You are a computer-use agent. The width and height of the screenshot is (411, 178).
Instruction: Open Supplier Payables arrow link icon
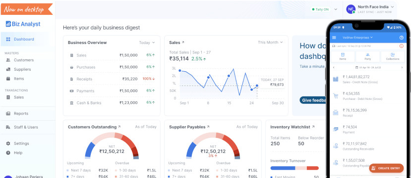click(208, 127)
